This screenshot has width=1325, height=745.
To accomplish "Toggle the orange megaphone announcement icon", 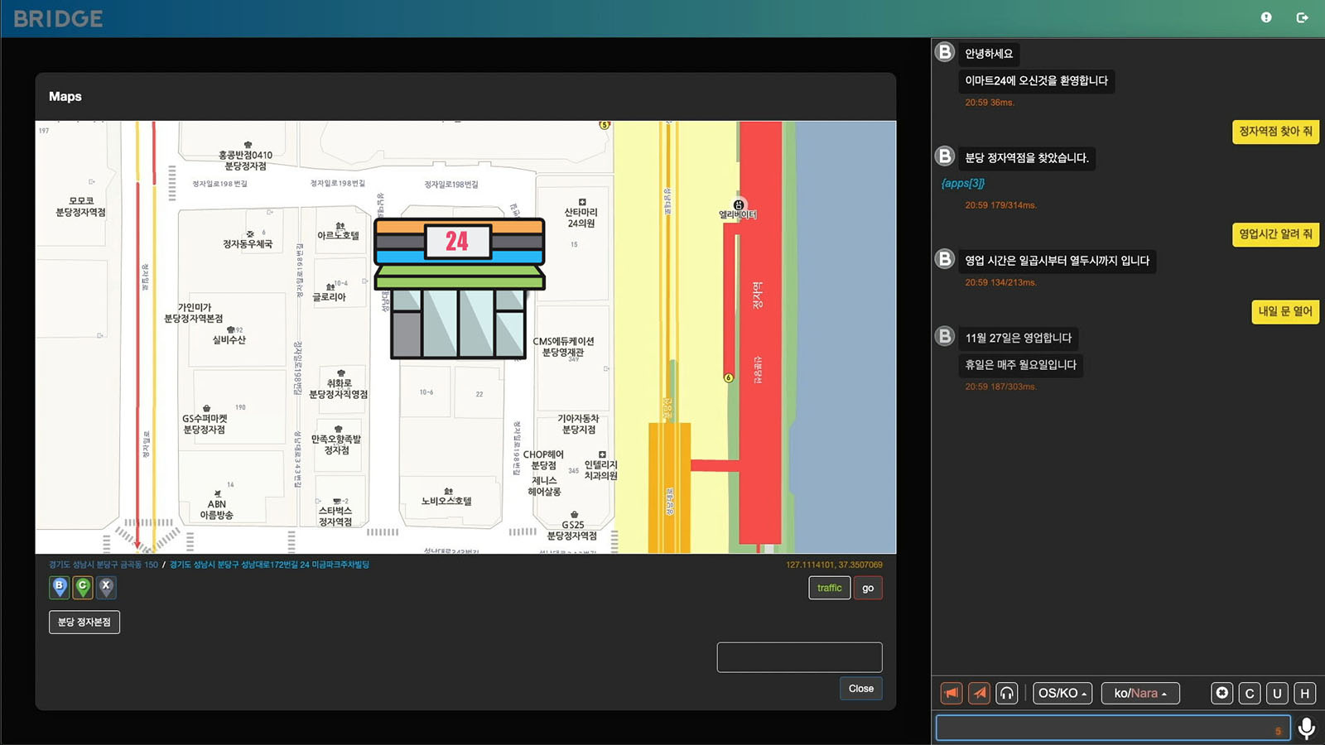I will (951, 693).
